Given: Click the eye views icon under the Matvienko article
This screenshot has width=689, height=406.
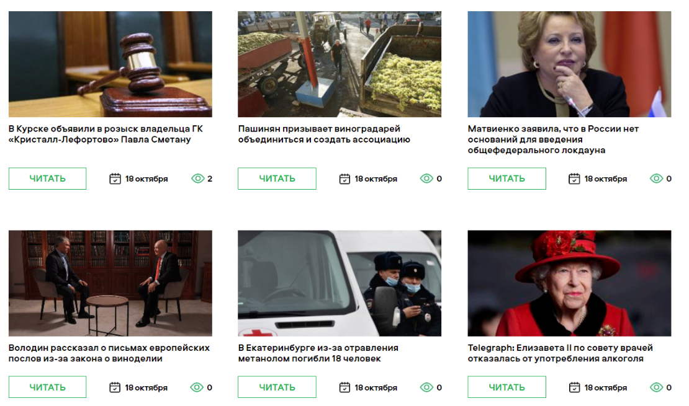Looking at the screenshot, I should point(657,179).
